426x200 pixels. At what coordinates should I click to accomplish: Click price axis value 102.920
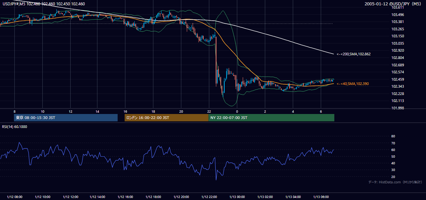pos(397,50)
